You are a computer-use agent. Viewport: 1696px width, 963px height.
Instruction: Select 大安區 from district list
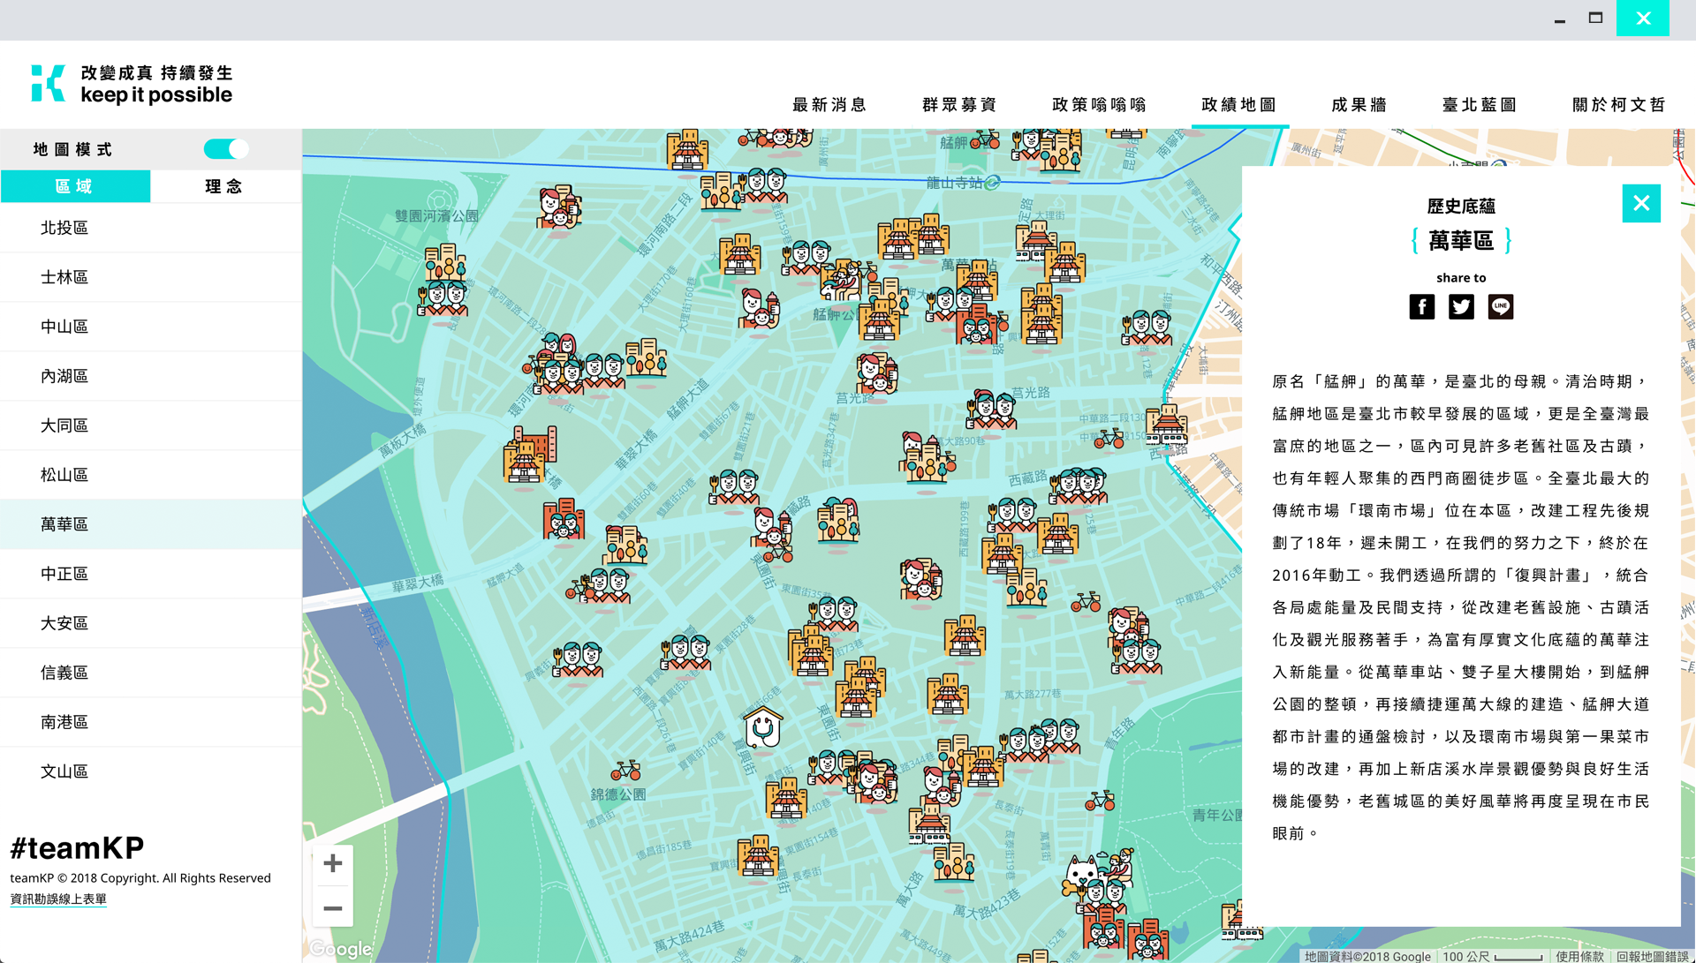[x=64, y=623]
